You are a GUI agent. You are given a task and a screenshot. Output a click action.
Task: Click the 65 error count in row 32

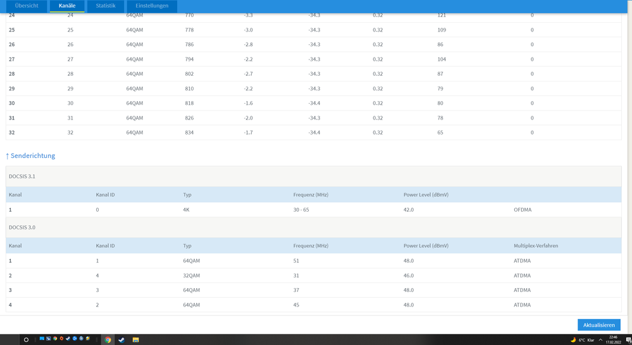[440, 133]
